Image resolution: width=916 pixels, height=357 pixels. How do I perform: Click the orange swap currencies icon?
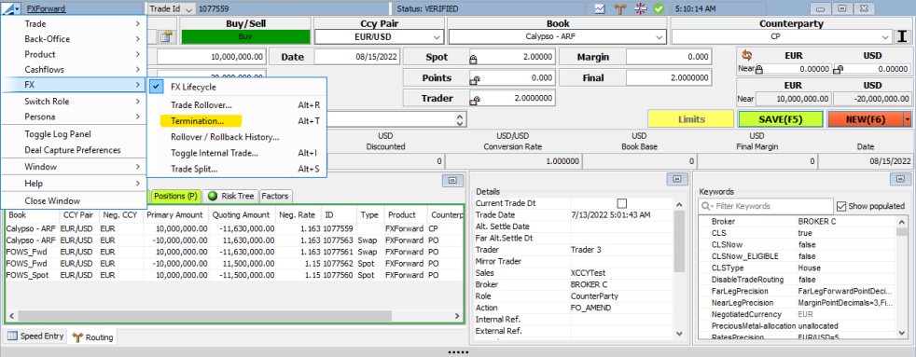click(746, 55)
